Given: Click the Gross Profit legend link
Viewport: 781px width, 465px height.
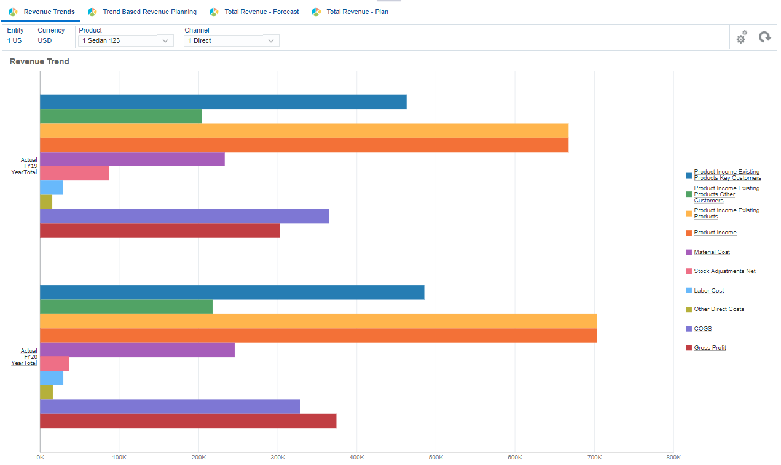Looking at the screenshot, I should [x=710, y=347].
